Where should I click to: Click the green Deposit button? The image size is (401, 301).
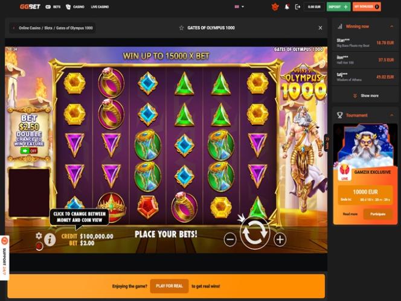coord(338,7)
